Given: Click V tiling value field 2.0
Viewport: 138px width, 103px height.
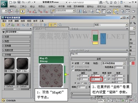Looking at the screenshot, I should point(96,79).
